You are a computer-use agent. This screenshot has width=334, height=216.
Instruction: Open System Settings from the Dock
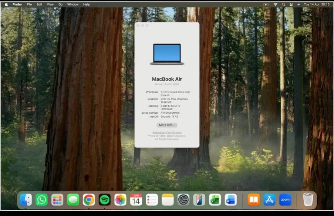[x=183, y=200]
